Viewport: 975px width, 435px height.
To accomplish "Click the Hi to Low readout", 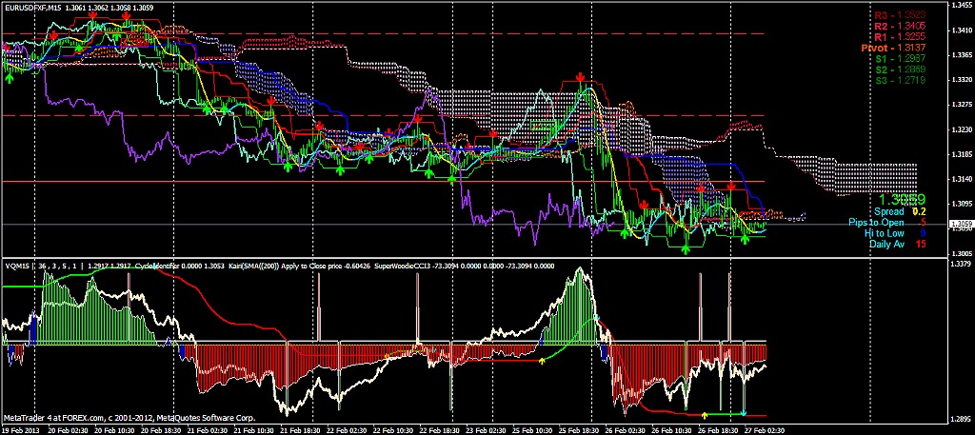I will pyautogui.click(x=895, y=233).
